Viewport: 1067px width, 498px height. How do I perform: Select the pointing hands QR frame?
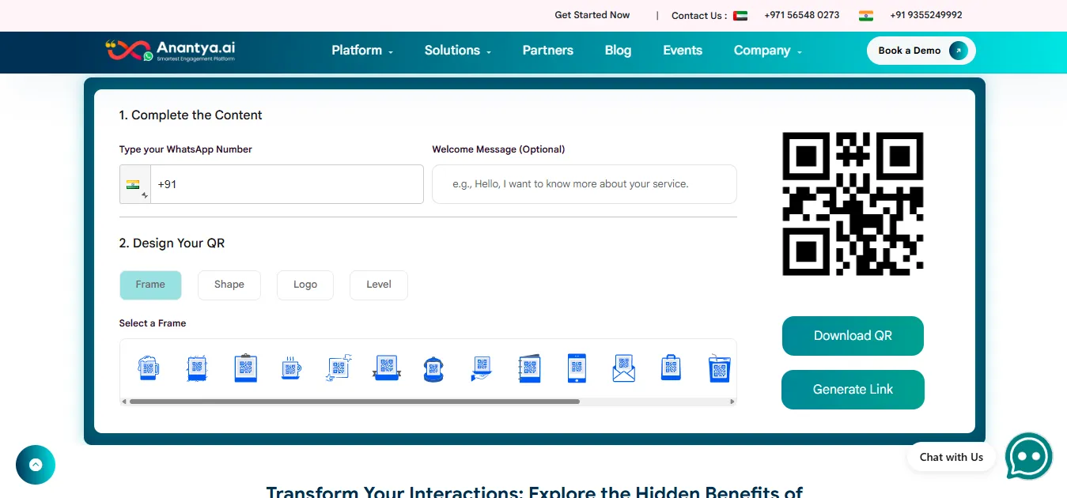(339, 368)
